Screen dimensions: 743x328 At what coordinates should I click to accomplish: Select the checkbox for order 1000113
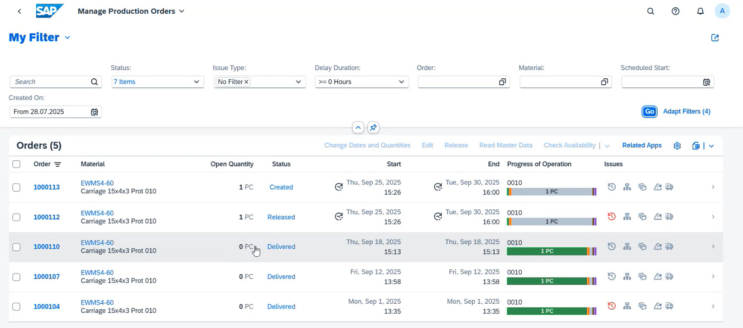point(16,187)
